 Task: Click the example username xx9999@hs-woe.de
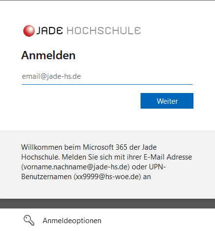(107, 177)
